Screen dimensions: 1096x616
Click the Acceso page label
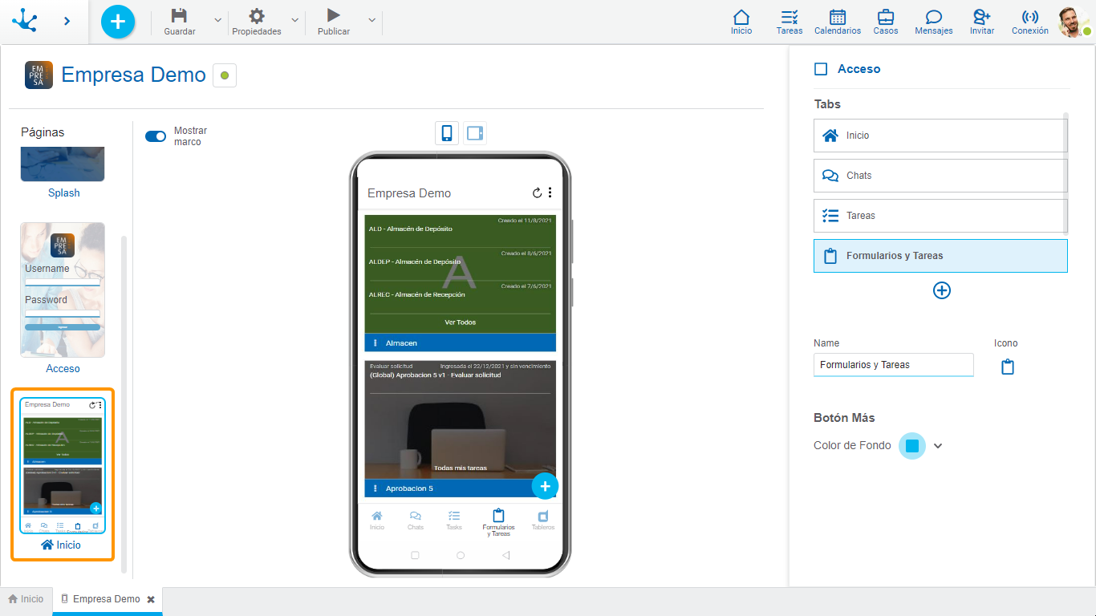coord(63,369)
